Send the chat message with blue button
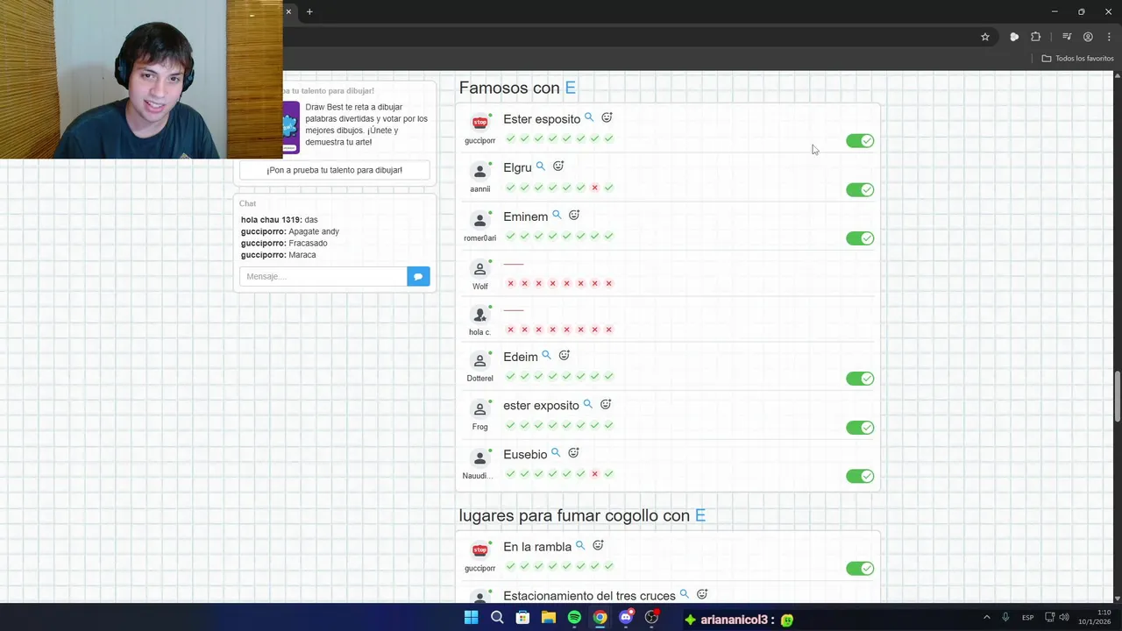Viewport: 1122px width, 631px height. coord(418,276)
